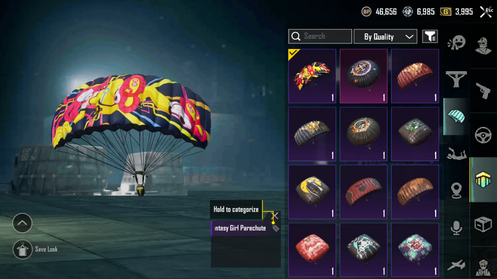Dismiss the Hold to categorize tooltip
This screenshot has width=497, height=279.
point(275,216)
